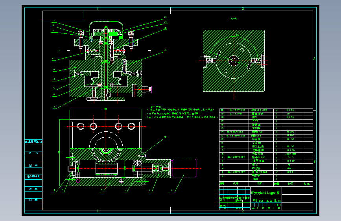Image resolution: width=341 pixels, height=221 pixels.
Task: Select the technical requirements note text
Action: tap(182, 112)
